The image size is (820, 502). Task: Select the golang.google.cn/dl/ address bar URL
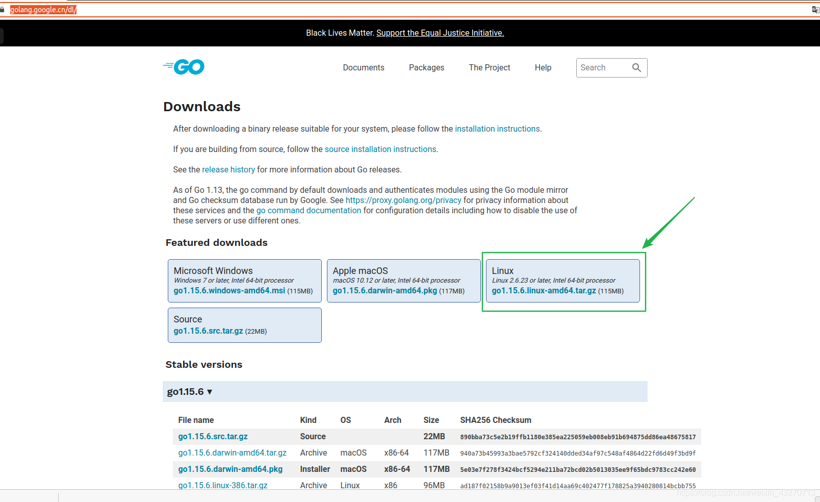click(43, 9)
